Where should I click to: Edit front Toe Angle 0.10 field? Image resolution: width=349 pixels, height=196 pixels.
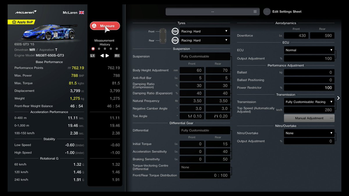point(192,116)
